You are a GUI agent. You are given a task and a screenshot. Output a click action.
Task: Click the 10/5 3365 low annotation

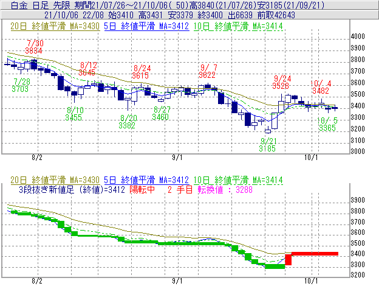(327, 124)
